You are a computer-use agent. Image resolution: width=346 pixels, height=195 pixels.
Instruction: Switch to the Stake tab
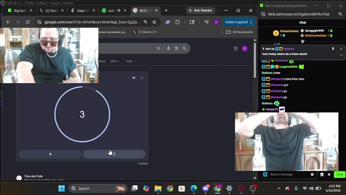pyautogui.click(x=83, y=11)
